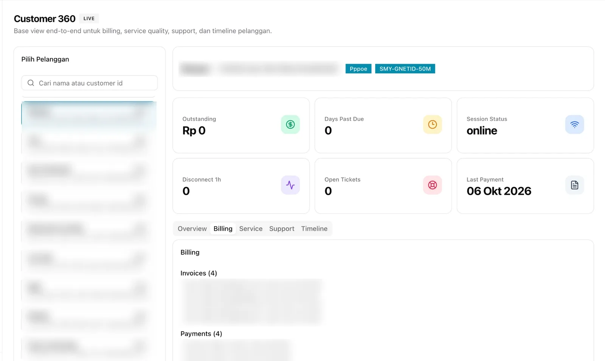Click the 'Pilih Pelanggan' panel title
The width and height of the screenshot is (605, 361).
tap(45, 59)
